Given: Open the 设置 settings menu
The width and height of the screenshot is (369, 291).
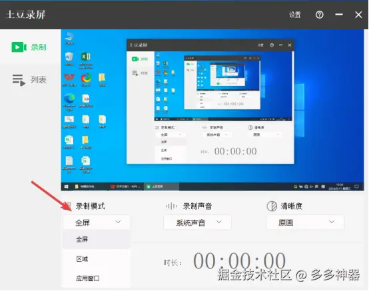Looking at the screenshot, I should pos(295,15).
